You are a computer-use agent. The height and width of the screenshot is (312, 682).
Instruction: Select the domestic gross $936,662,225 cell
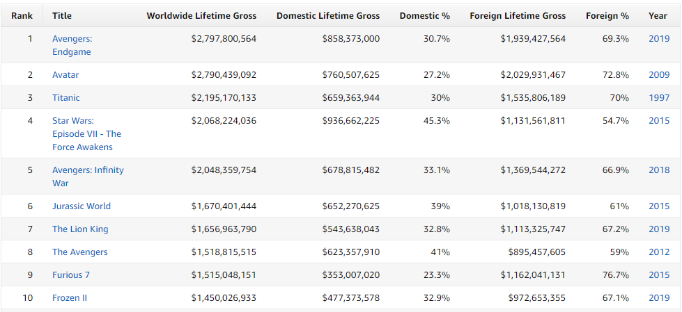(351, 121)
